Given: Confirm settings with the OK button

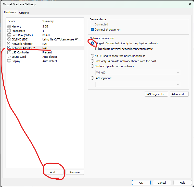Looking at the screenshot, I should click(141, 183).
